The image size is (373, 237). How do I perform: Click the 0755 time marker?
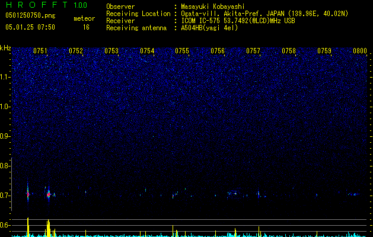pos(182,51)
